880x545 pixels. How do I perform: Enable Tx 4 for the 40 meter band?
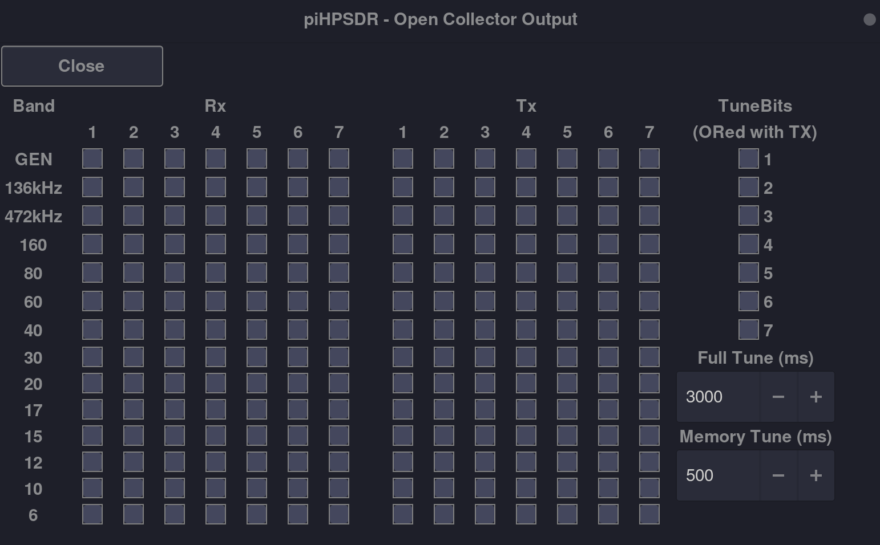click(x=526, y=330)
